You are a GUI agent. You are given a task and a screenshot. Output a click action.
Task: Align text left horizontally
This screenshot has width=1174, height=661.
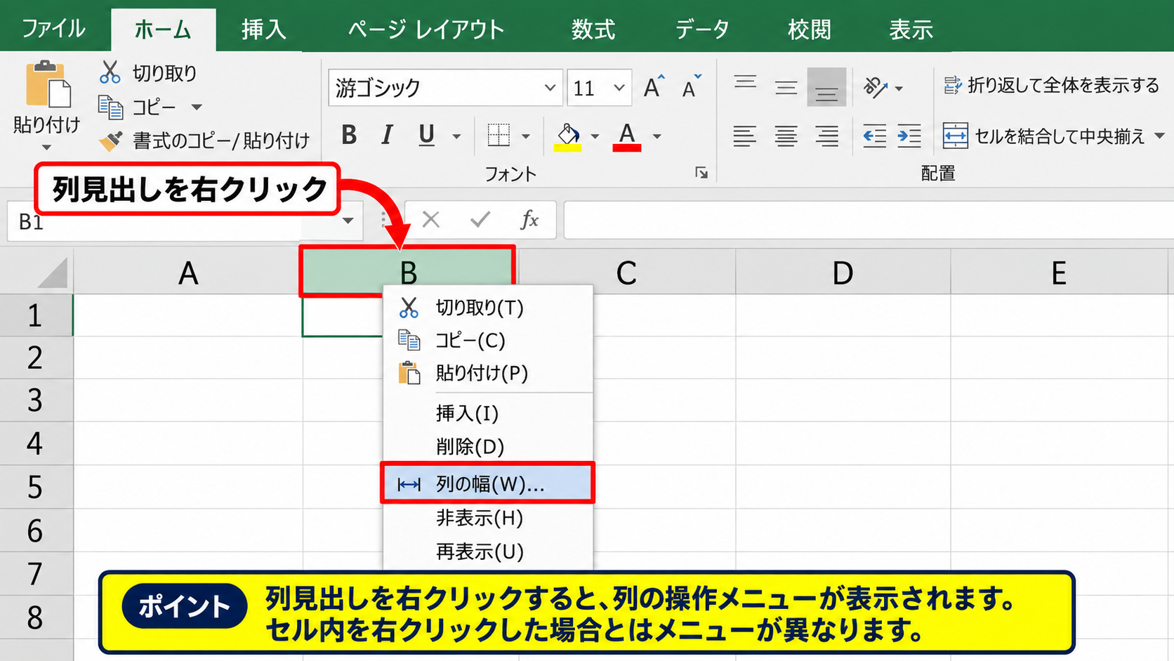click(x=744, y=136)
